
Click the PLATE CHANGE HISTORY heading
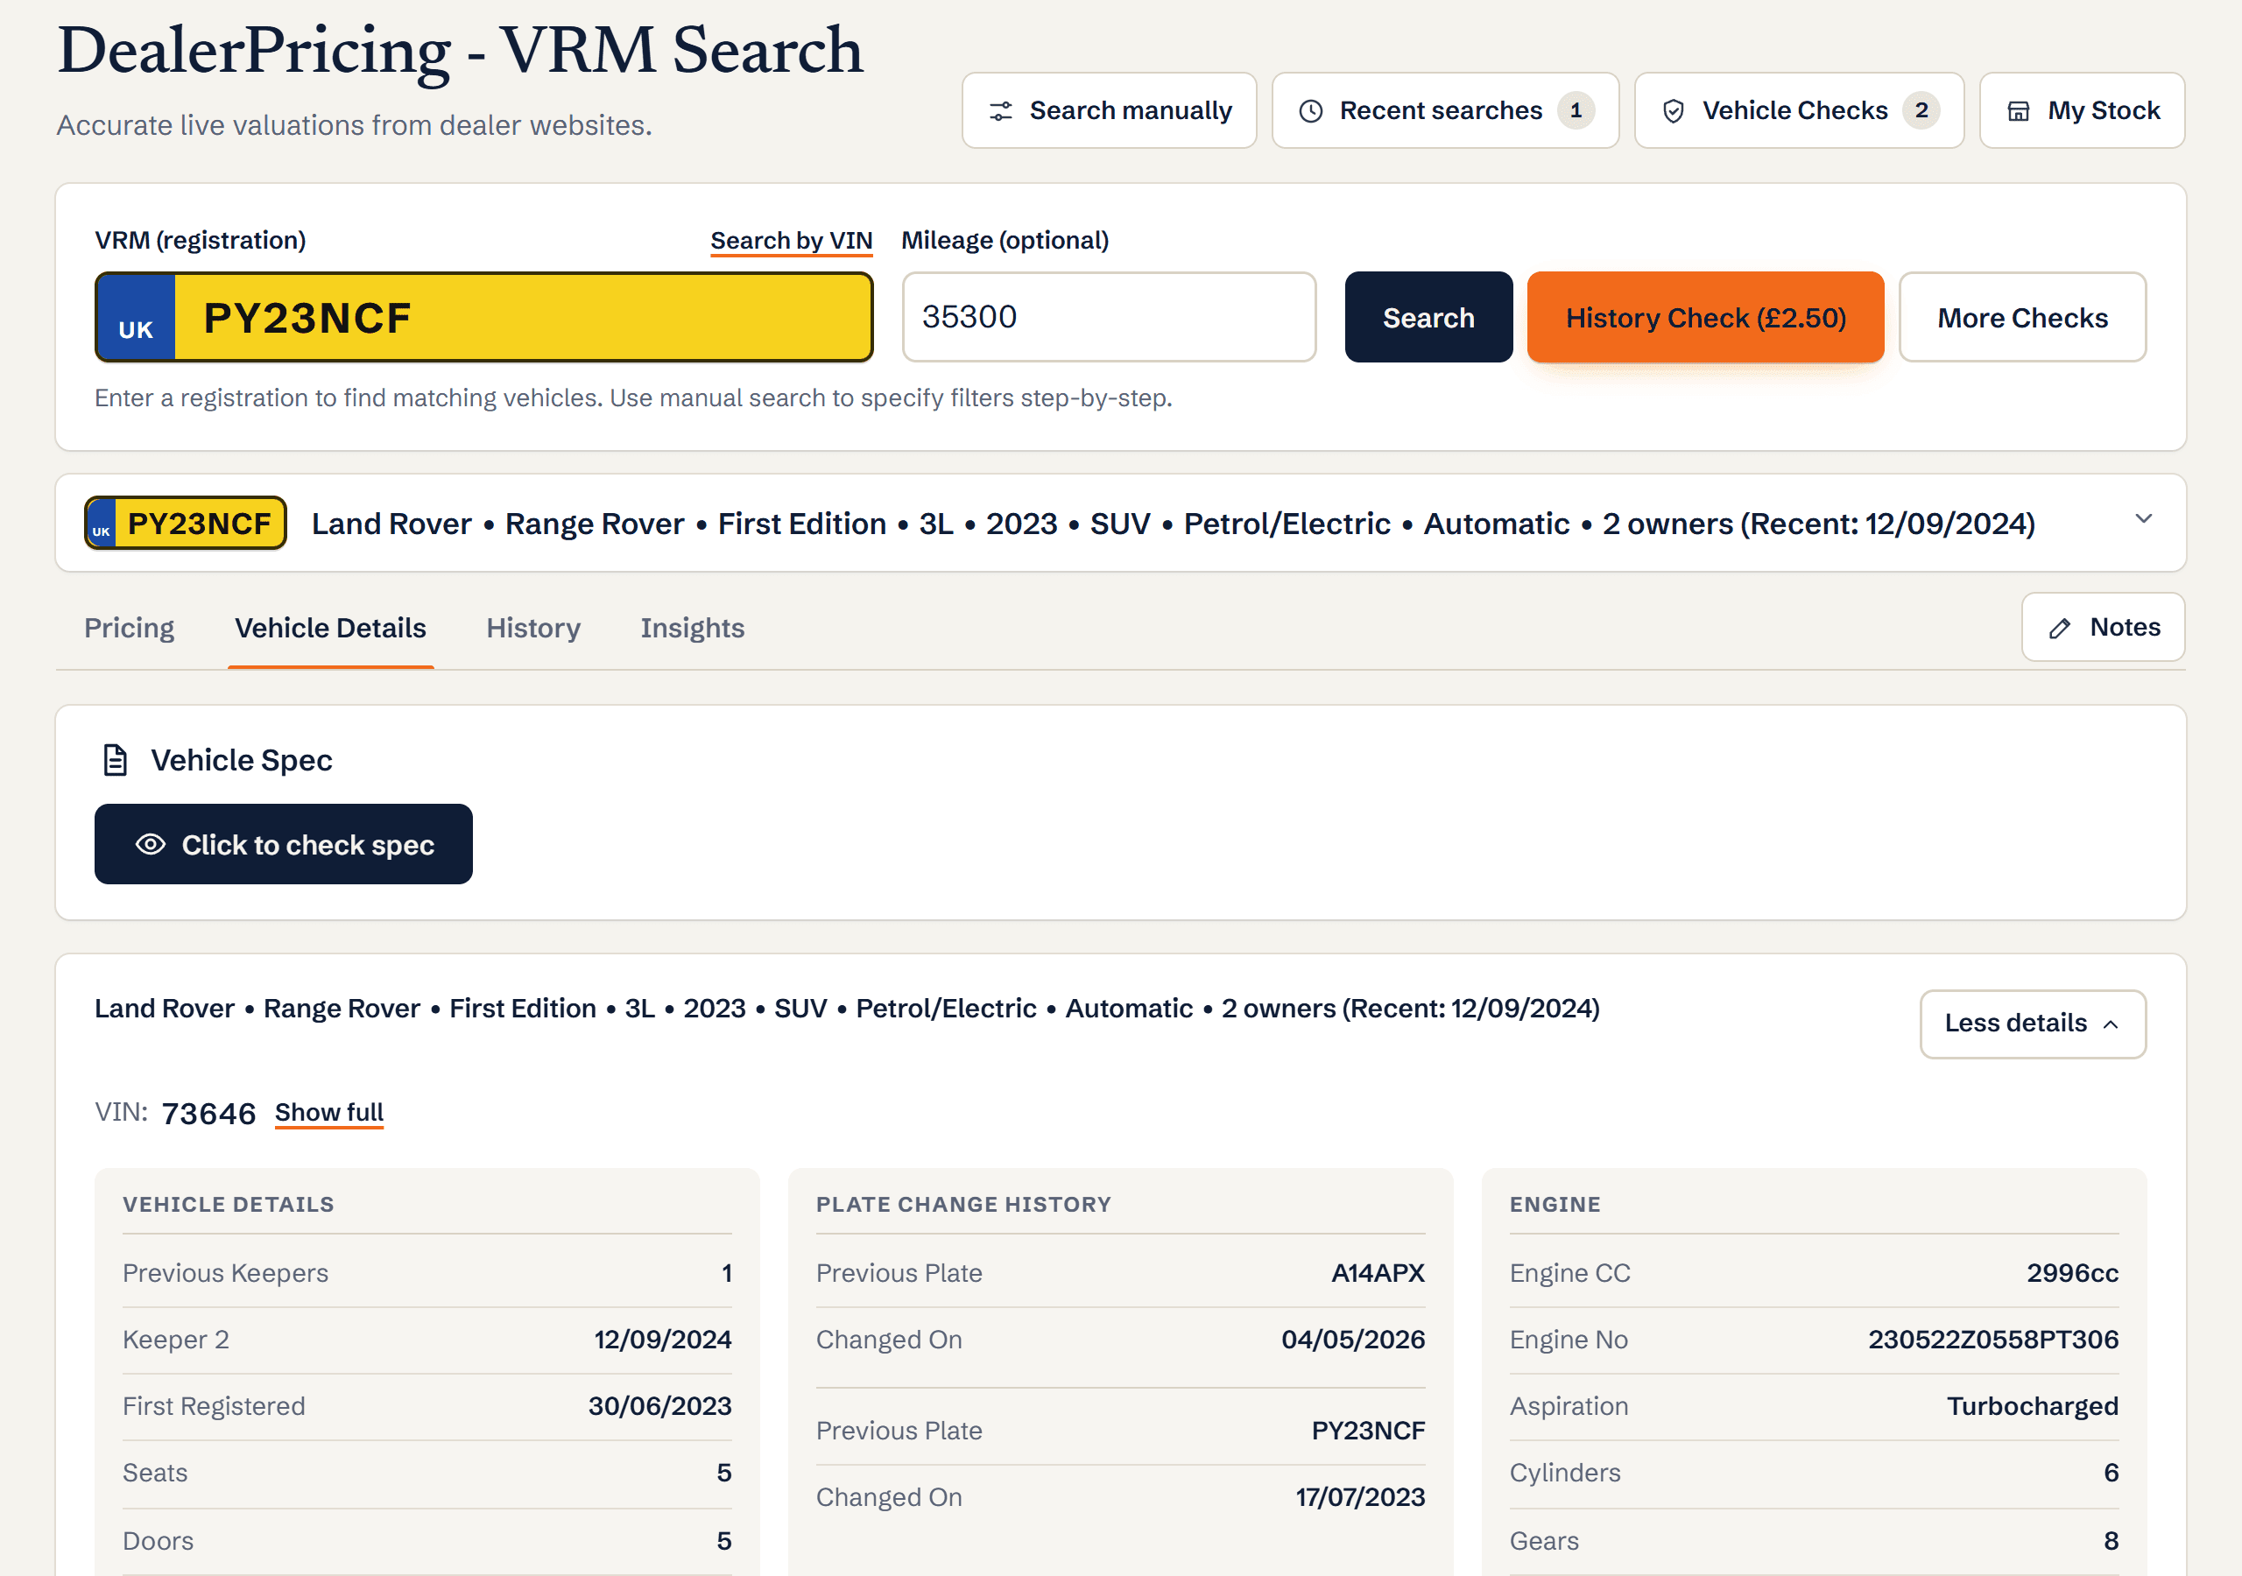[x=963, y=1204]
